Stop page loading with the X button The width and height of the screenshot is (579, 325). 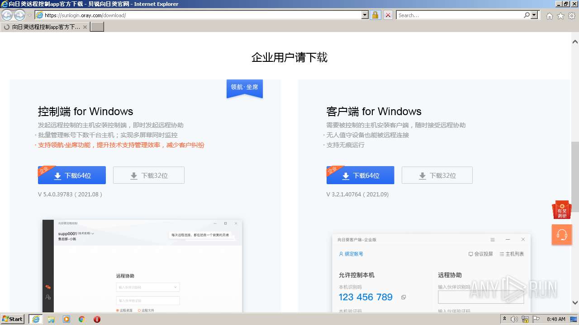click(388, 15)
